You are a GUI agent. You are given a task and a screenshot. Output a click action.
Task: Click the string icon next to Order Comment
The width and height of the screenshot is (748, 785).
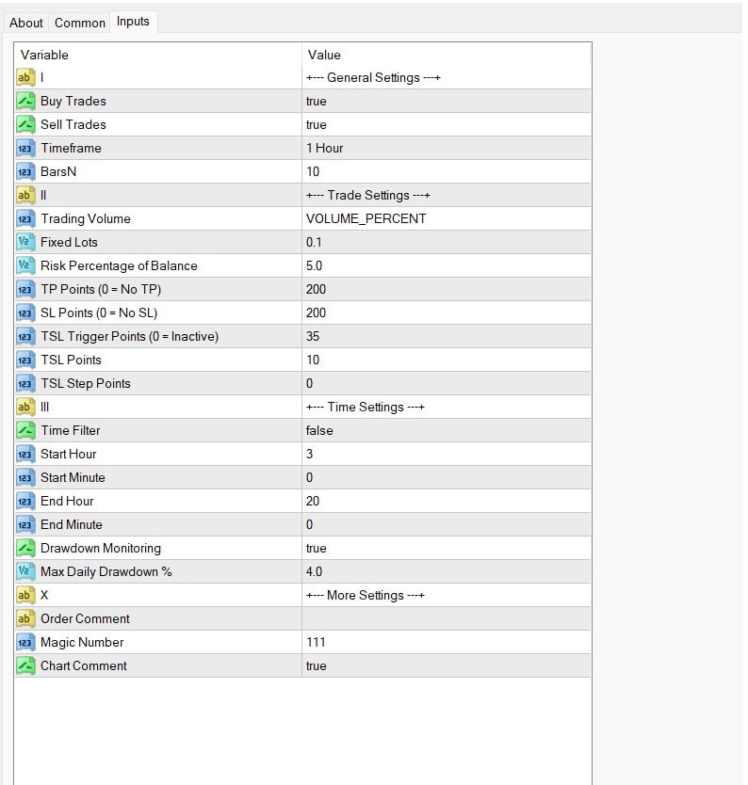[25, 618]
